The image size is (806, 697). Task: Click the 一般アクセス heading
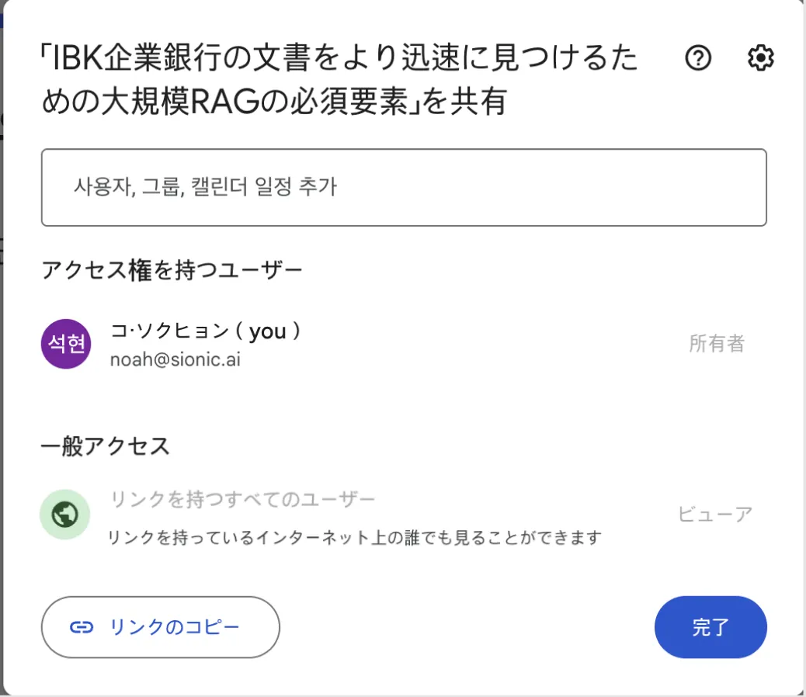coord(105,446)
